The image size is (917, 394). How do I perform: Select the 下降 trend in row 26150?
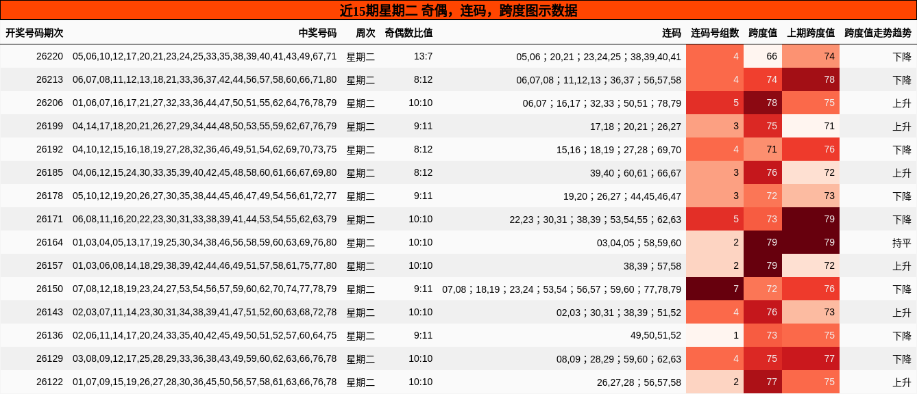pos(902,289)
